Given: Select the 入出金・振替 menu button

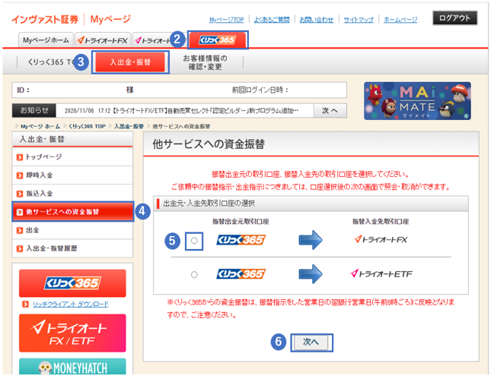Looking at the screenshot, I should click(130, 62).
